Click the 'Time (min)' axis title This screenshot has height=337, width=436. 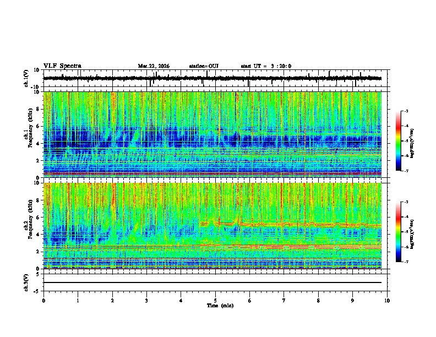click(x=220, y=306)
